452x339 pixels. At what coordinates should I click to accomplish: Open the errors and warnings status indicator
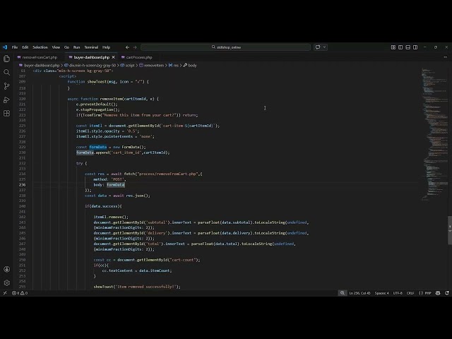pos(20,293)
